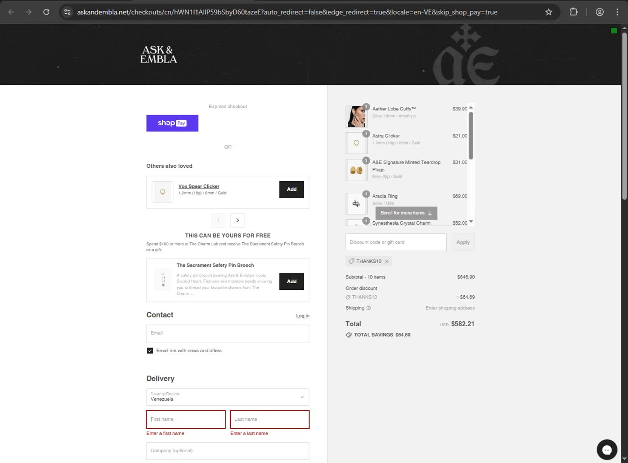The width and height of the screenshot is (628, 463).
Task: Focus the Discount code or gift card field
Action: (x=396, y=242)
